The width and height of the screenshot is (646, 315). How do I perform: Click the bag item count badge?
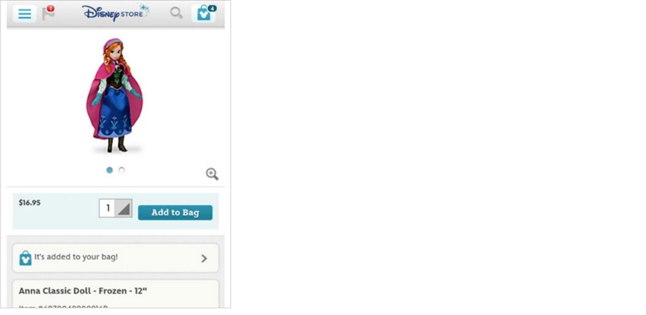[212, 8]
